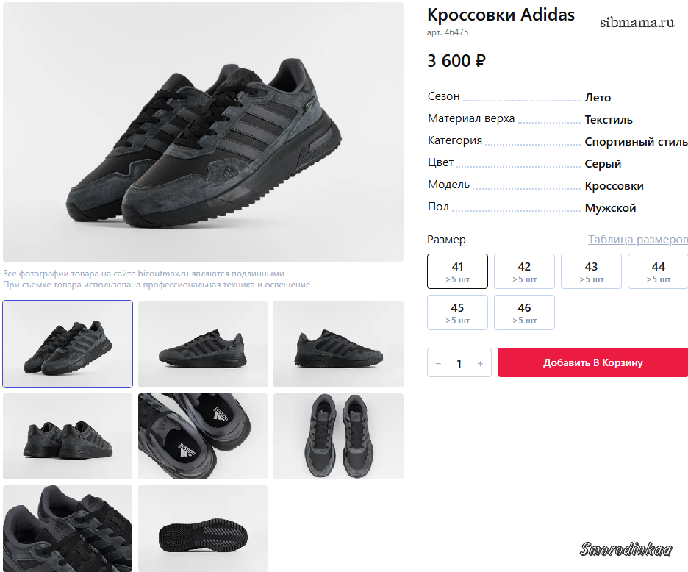Image resolution: width=688 pixels, height=572 pixels.
Task: Select size 41
Action: [457, 271]
